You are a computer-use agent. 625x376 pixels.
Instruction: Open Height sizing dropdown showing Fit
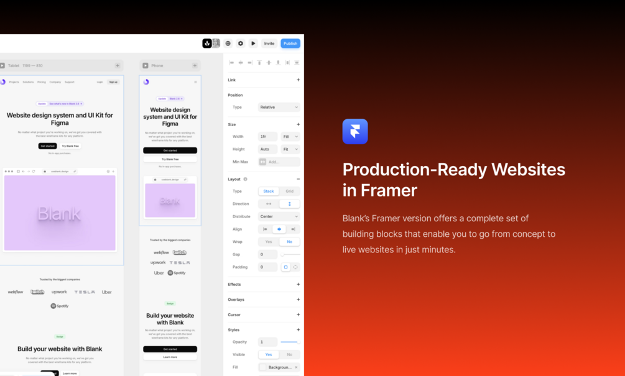point(290,149)
